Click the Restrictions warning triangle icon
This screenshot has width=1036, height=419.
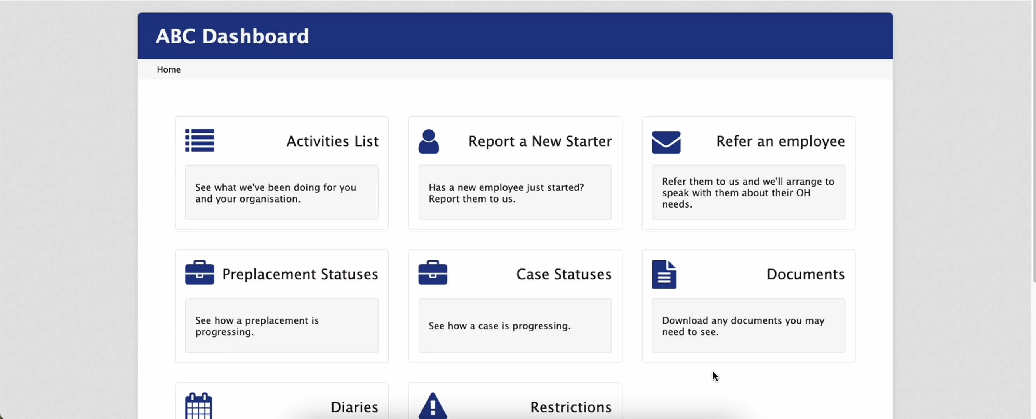[433, 407]
